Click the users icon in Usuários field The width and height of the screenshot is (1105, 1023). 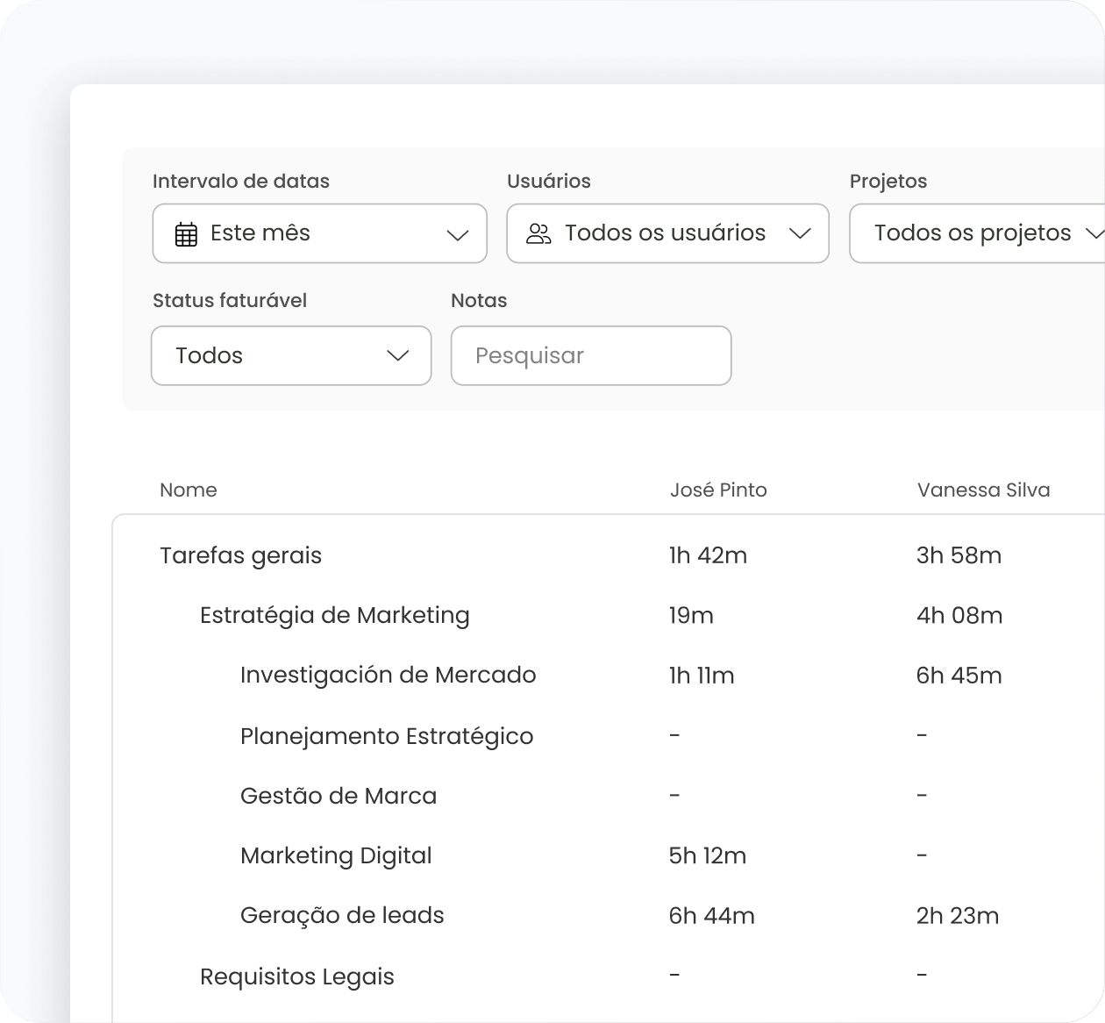point(538,234)
